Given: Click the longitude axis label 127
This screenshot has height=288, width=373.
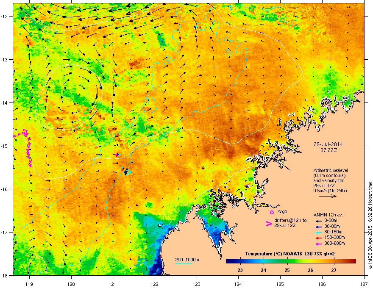Looking at the screenshot, I should tap(364, 284).
